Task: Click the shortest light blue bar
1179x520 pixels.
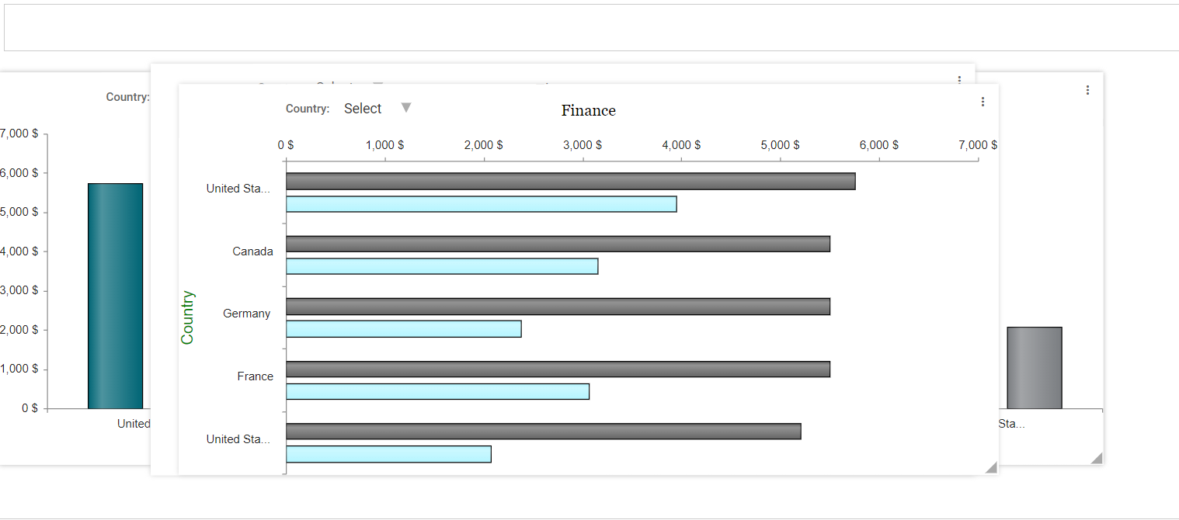Action: tap(388, 454)
